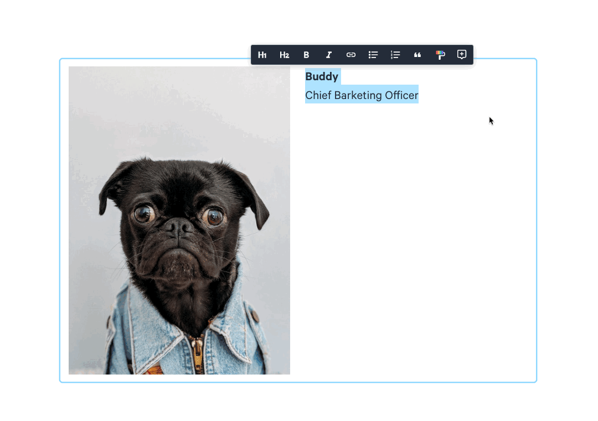Click the "Buddy" heading text
Viewport: 598px width, 421px height.
tap(322, 76)
